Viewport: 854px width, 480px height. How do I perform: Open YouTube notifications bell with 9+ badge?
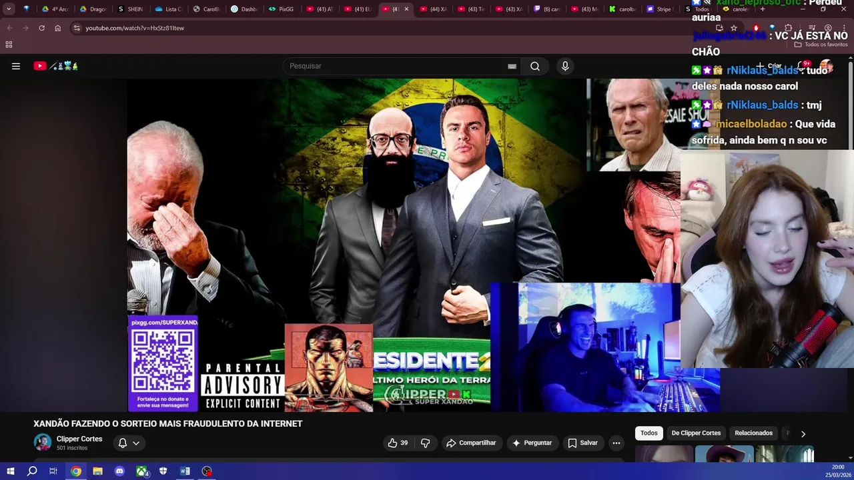point(803,66)
